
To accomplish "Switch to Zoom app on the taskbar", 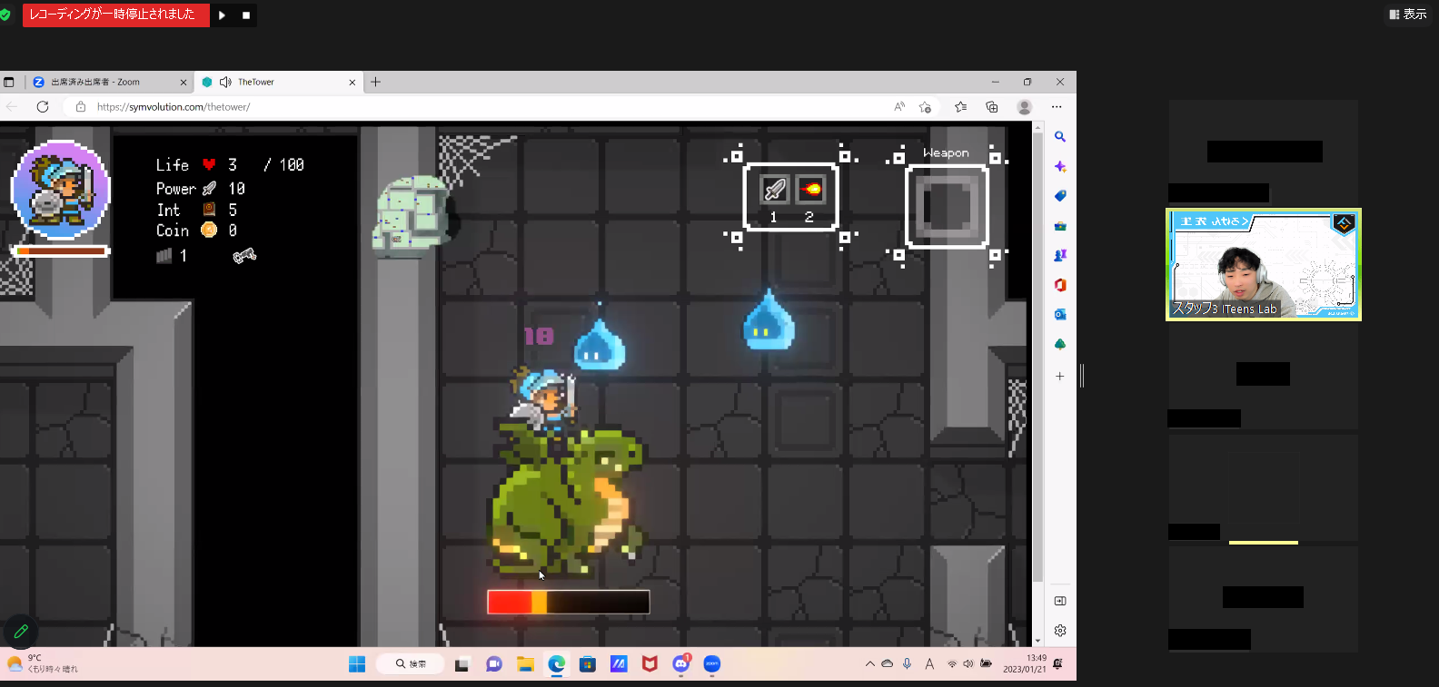I will click(712, 664).
